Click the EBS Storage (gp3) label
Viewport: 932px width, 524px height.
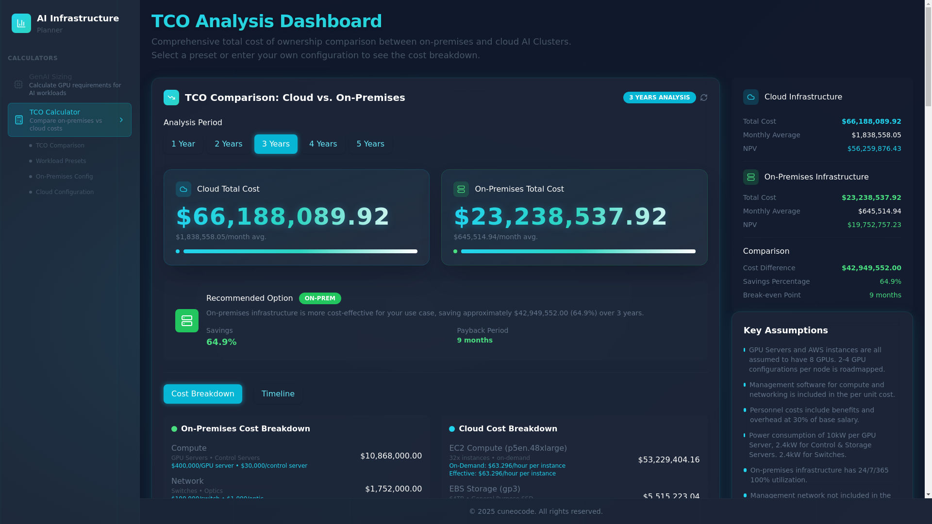coord(485,489)
